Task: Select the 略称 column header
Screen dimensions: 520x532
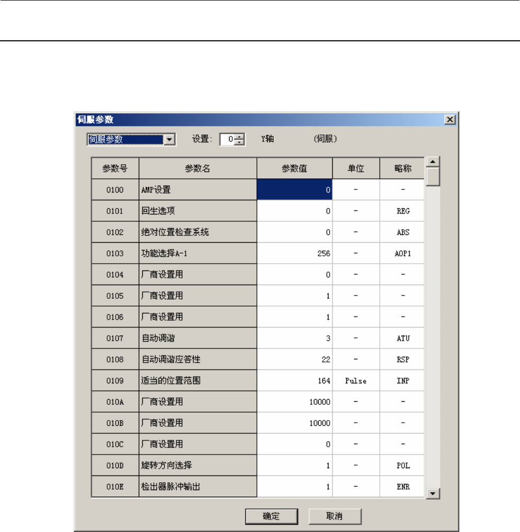Action: (403, 168)
